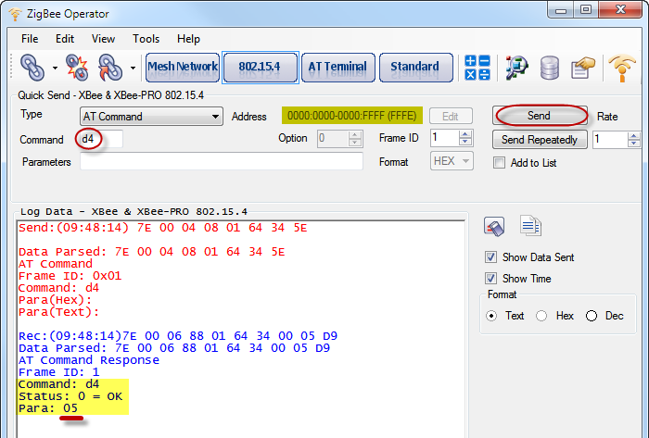Click the 'Status: 0 = OK' log line
This screenshot has width=649, height=438.
coord(70,396)
